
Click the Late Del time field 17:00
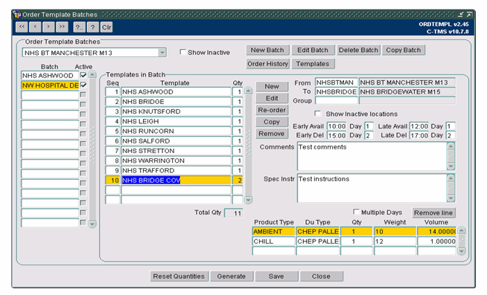[419, 135]
